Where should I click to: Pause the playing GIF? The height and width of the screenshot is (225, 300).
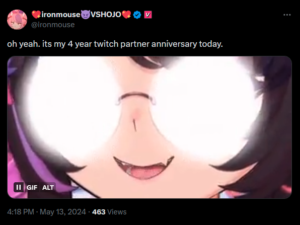click(x=19, y=187)
